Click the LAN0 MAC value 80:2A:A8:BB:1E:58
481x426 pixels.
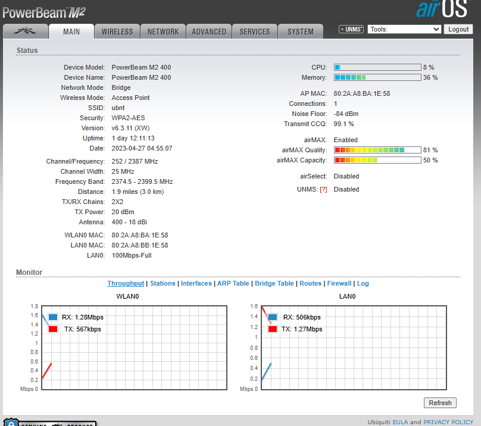140,245
